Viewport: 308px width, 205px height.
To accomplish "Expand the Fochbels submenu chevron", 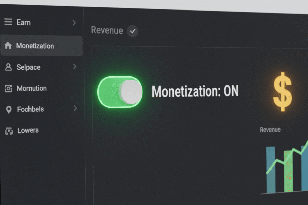I will (x=75, y=108).
